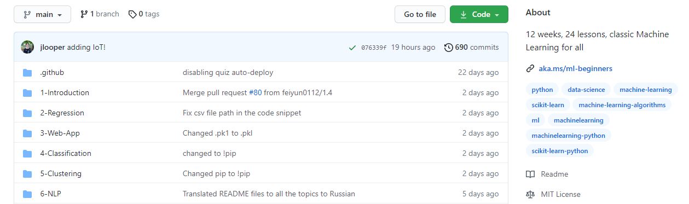Click the chain link icon beside aka.ms
Screen dimensions: 689x204
coord(530,69)
